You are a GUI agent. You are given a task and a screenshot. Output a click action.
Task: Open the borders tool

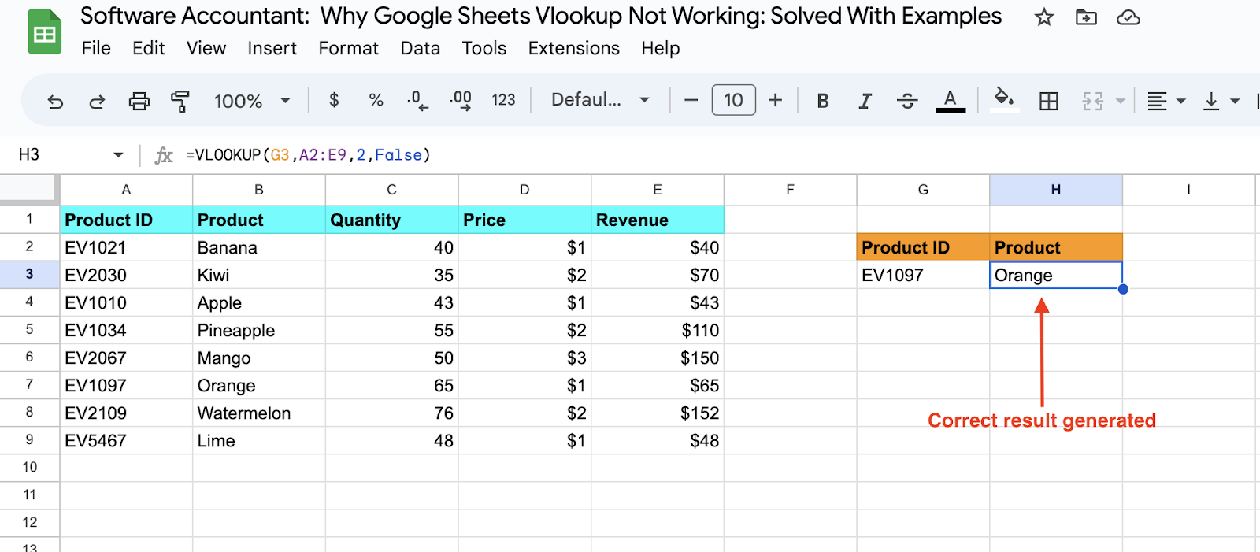coord(1048,101)
